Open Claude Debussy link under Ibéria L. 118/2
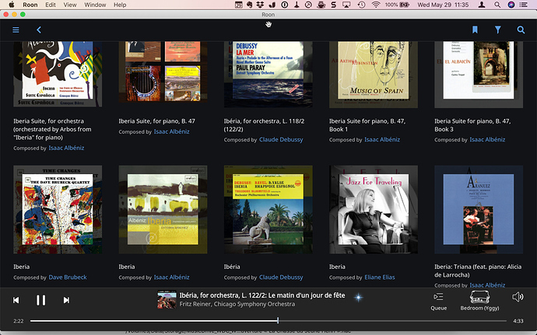This screenshot has width=537, height=335. coord(281,140)
